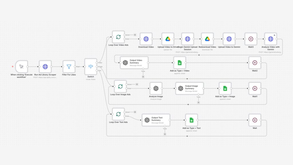Click the Run Ad Library Scraper node
The height and width of the screenshot is (165, 293).
(45, 66)
